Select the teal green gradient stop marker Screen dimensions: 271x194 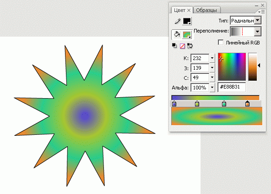[224, 103]
